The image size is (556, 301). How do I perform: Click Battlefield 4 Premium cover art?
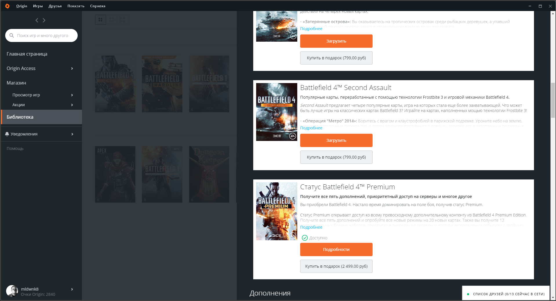pos(277,211)
